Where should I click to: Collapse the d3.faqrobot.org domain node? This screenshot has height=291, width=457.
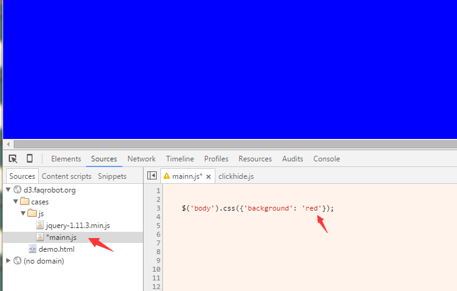(x=8, y=189)
